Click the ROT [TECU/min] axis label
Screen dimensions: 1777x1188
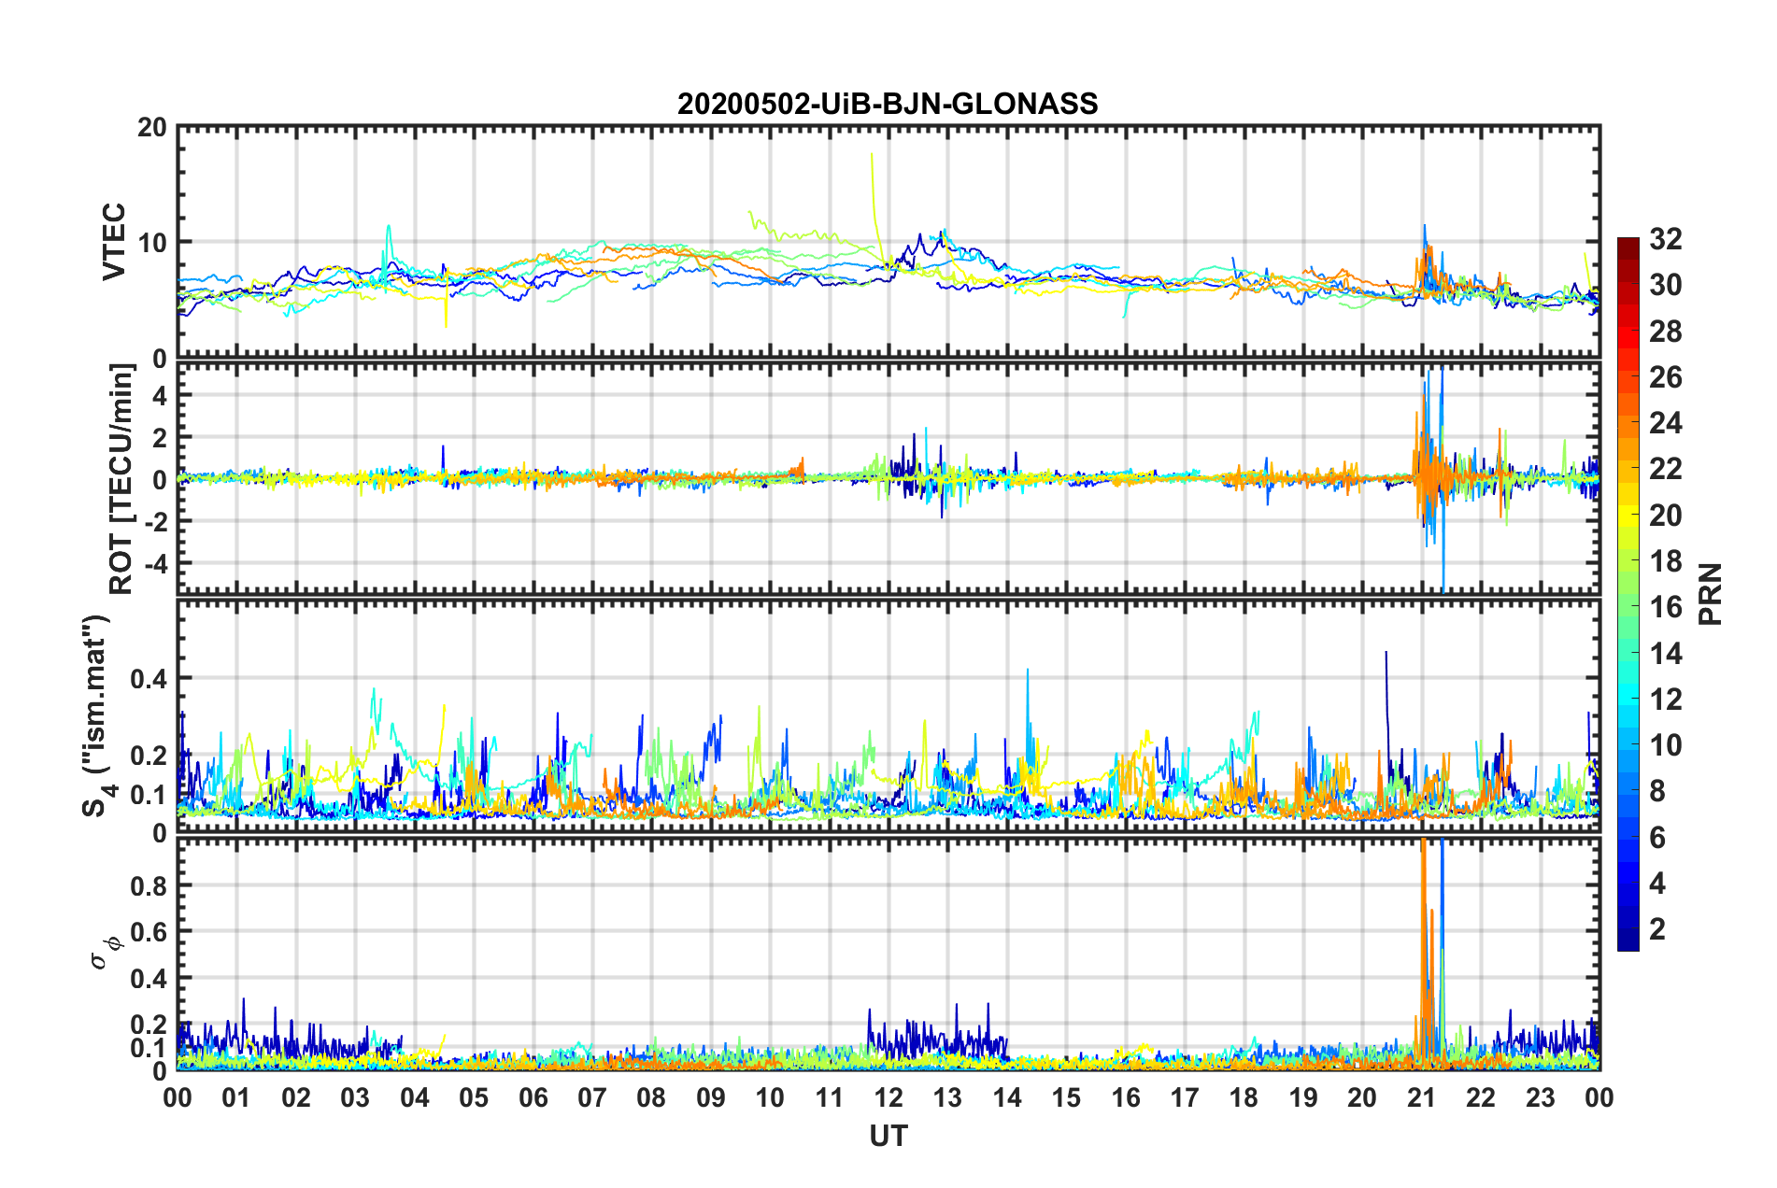pos(121,479)
